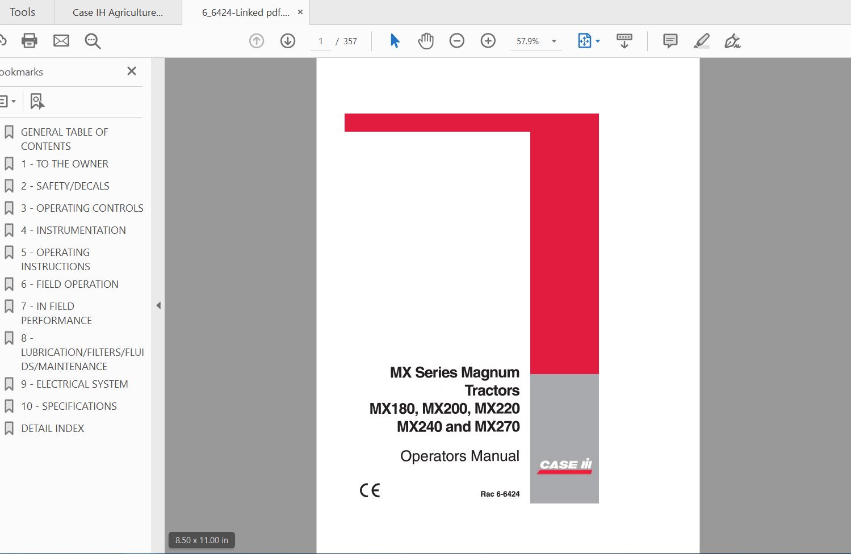
Task: Click bookmark icon beside ELECTRICAL SYSTEM
Action: (x=9, y=384)
